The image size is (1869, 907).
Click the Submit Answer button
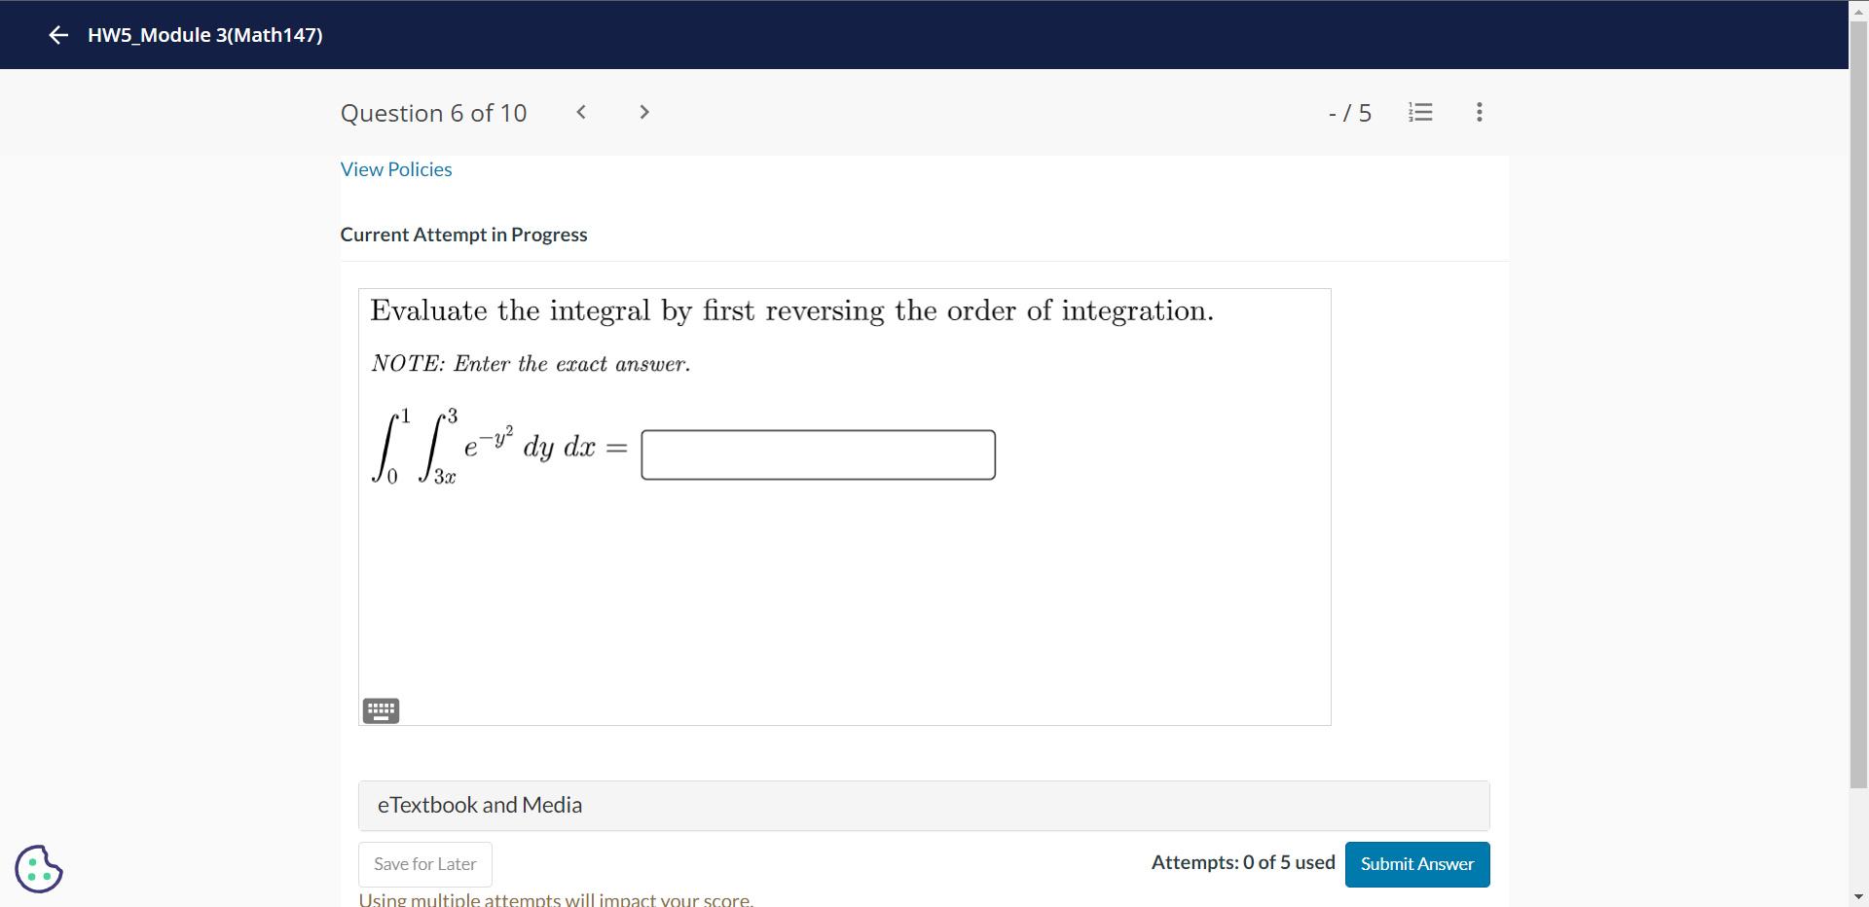click(x=1416, y=864)
